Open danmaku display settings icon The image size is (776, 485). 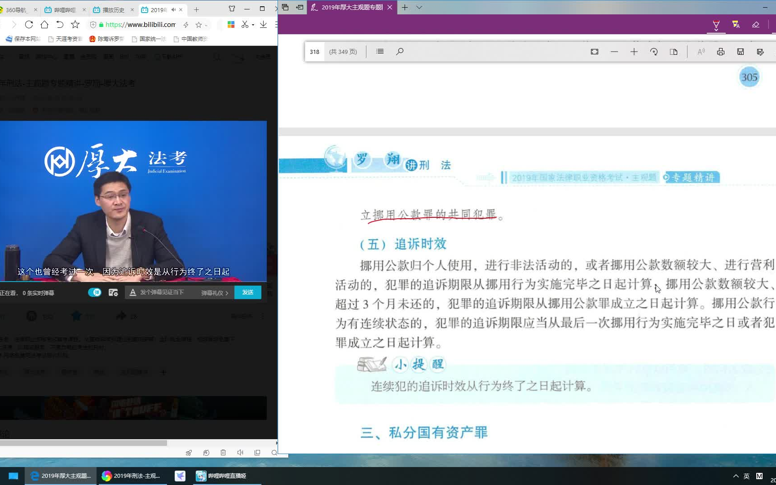pos(113,292)
